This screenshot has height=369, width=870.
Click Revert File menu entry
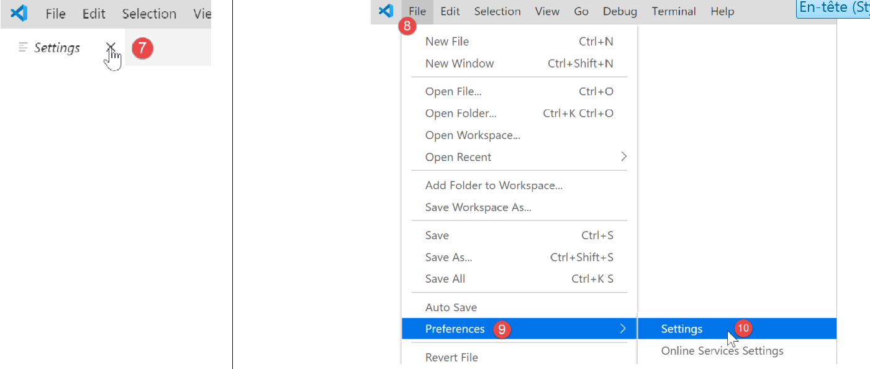pos(451,357)
